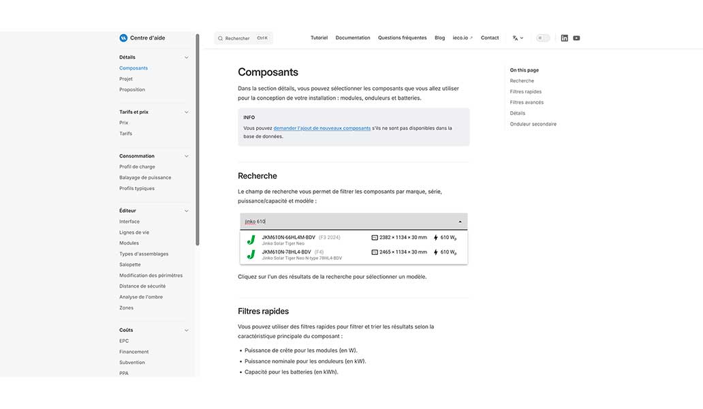Open Documentation in top navigation

click(x=353, y=38)
